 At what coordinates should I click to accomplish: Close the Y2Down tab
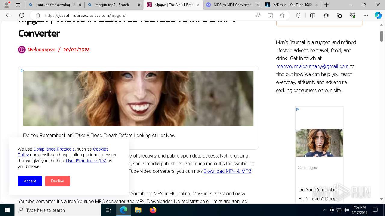click(x=317, y=5)
